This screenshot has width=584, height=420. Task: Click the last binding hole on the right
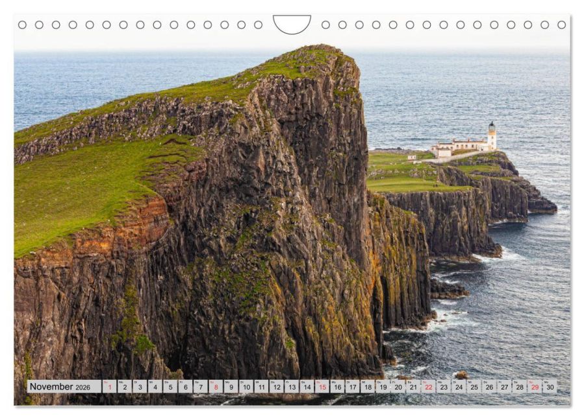[562, 25]
